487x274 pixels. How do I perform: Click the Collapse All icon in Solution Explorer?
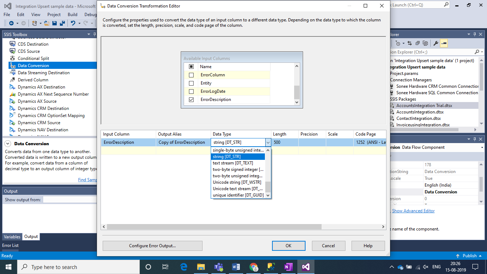(x=417, y=43)
